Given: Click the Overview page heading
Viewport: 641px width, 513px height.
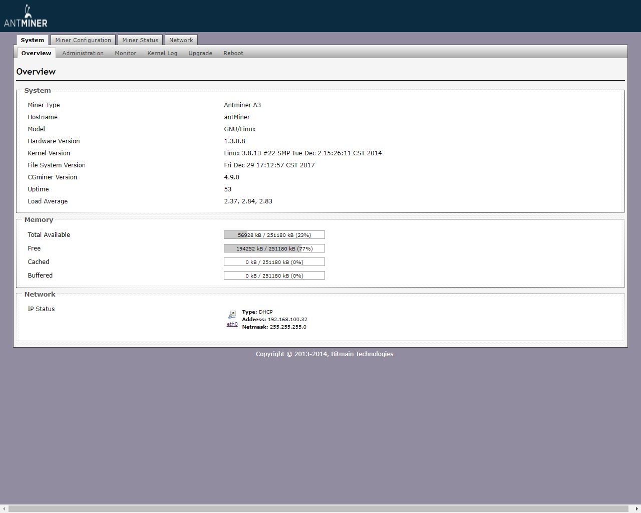Looking at the screenshot, I should coord(36,72).
